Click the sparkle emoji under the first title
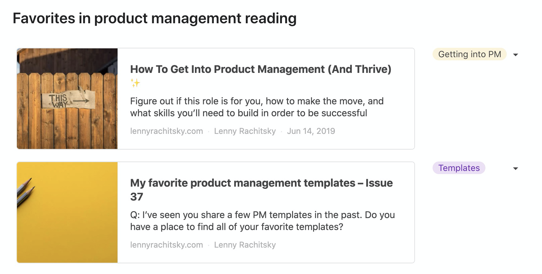 (x=135, y=83)
